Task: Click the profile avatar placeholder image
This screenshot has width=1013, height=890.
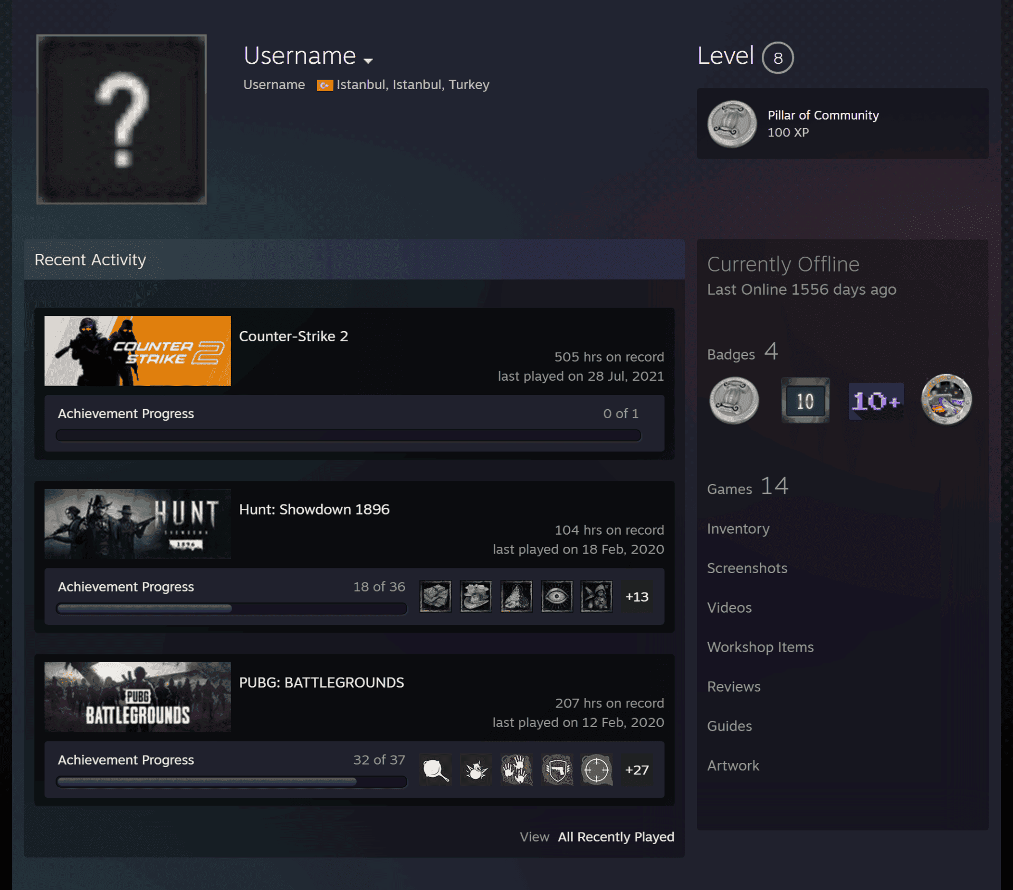Action: pos(121,119)
